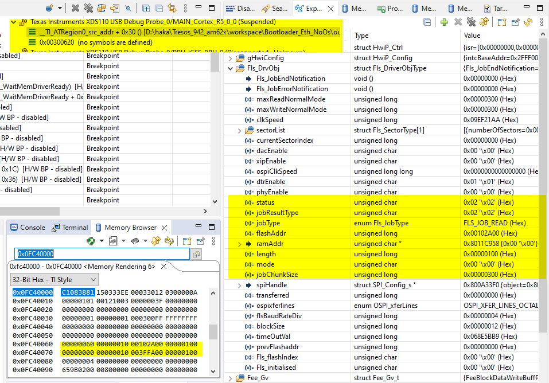
Task: Collapse the Fls_DrvObj tree node
Action: (x=231, y=69)
